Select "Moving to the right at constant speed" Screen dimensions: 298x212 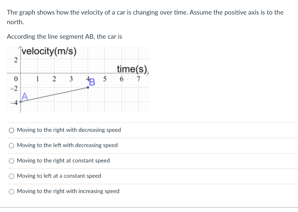pos(11,161)
